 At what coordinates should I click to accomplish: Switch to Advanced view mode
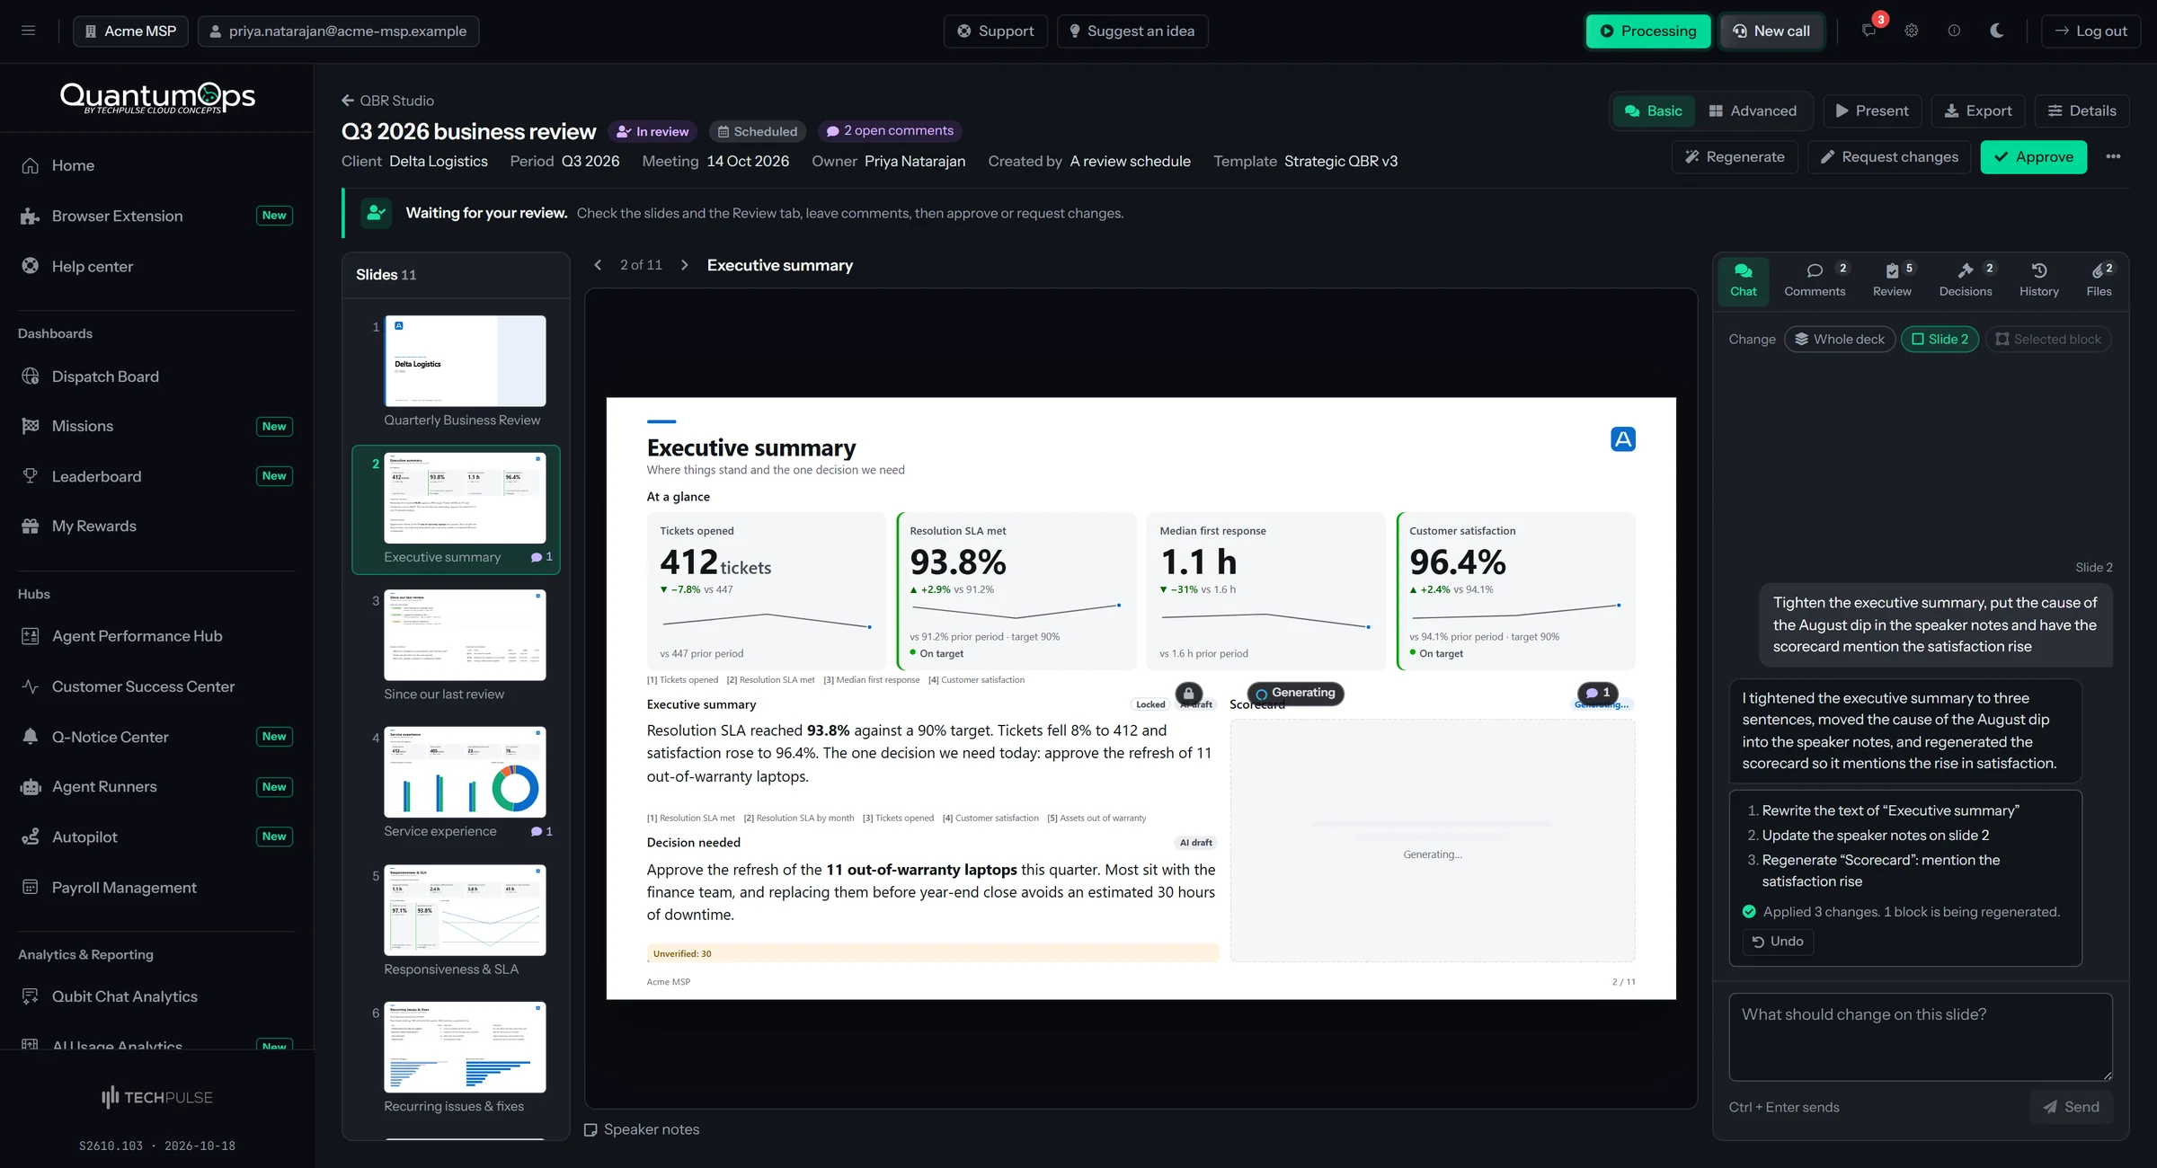click(1753, 111)
